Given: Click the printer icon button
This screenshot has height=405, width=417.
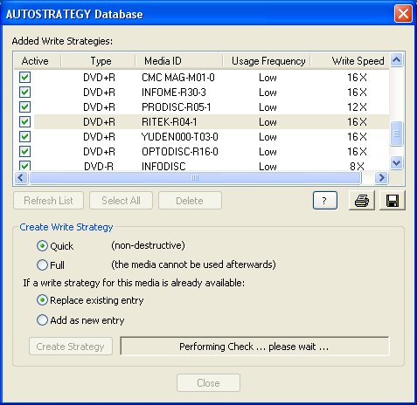Looking at the screenshot, I should tap(362, 201).
